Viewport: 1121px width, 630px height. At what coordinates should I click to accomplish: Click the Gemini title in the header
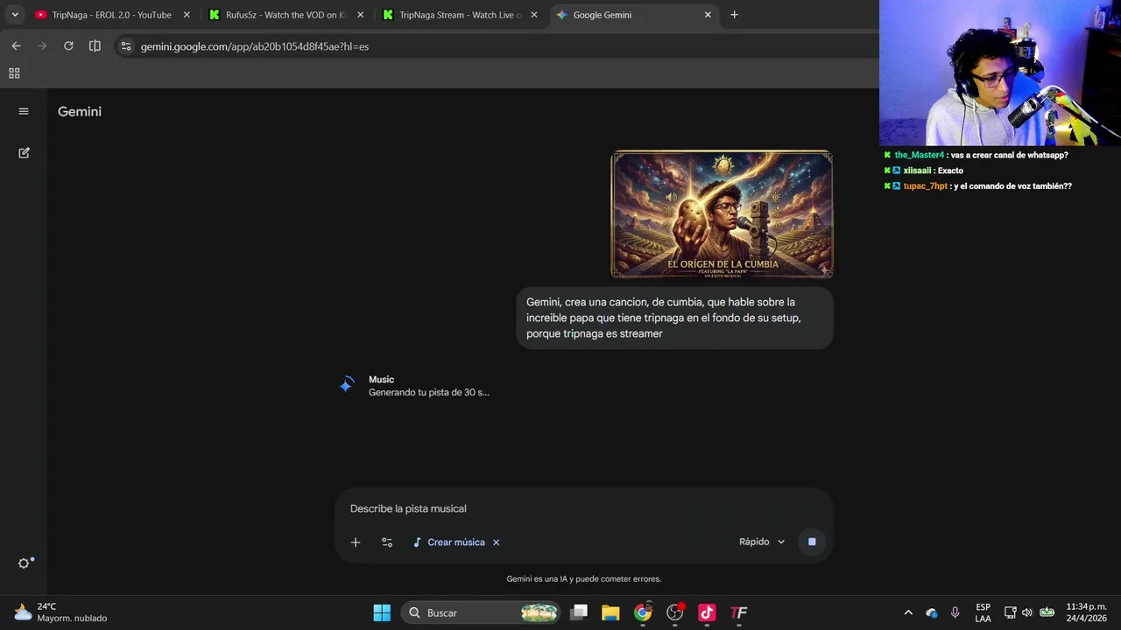tap(80, 111)
